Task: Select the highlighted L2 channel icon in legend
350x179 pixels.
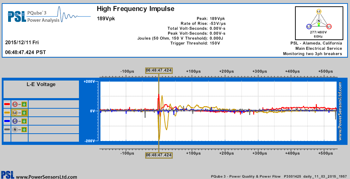Action: point(15,113)
